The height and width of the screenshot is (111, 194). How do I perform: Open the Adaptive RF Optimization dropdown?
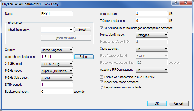click(x=151, y=70)
